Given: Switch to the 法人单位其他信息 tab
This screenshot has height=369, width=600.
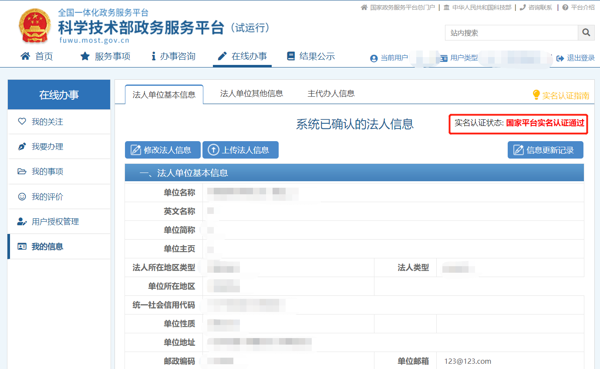Looking at the screenshot, I should click(252, 94).
